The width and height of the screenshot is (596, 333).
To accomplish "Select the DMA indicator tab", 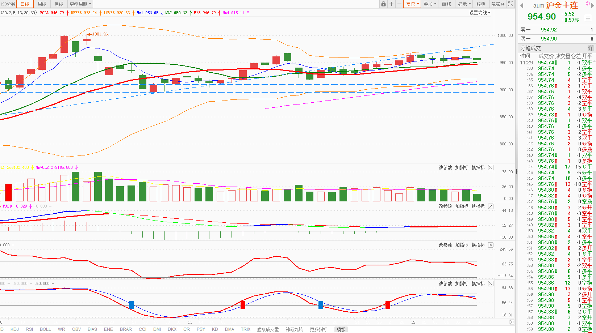I will 229,329.
